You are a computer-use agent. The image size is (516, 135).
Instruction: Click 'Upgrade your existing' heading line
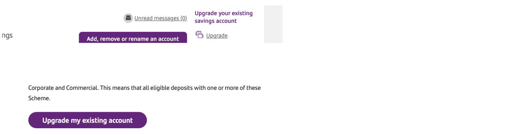pyautogui.click(x=224, y=13)
